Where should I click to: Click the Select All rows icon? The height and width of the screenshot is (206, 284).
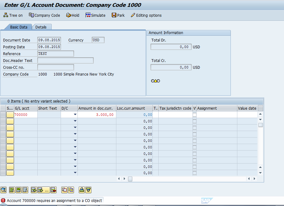[12, 190]
